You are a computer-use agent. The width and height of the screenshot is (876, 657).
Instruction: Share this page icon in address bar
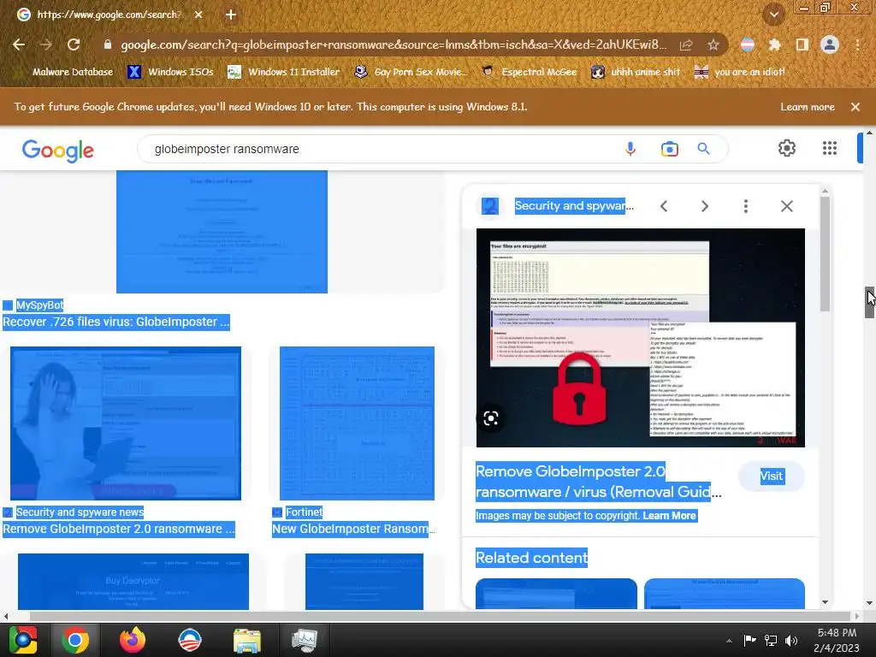pyautogui.click(x=686, y=44)
